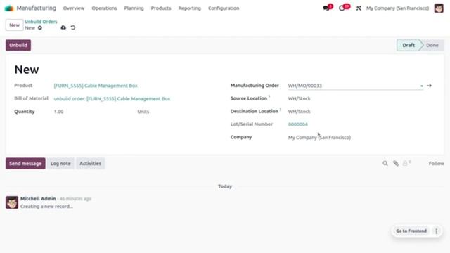
Task: Open the Products menu
Action: pos(161,8)
